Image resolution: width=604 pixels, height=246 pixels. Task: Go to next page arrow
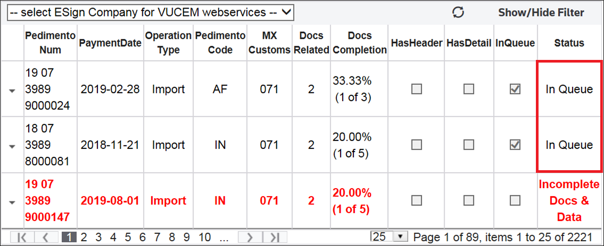click(249, 237)
